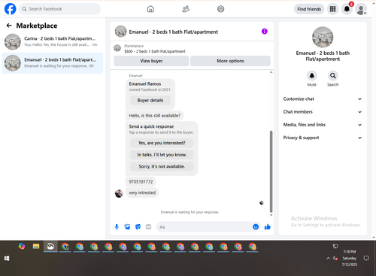
Task: Open the Carina conversation in the list
Action: pyautogui.click(x=53, y=41)
